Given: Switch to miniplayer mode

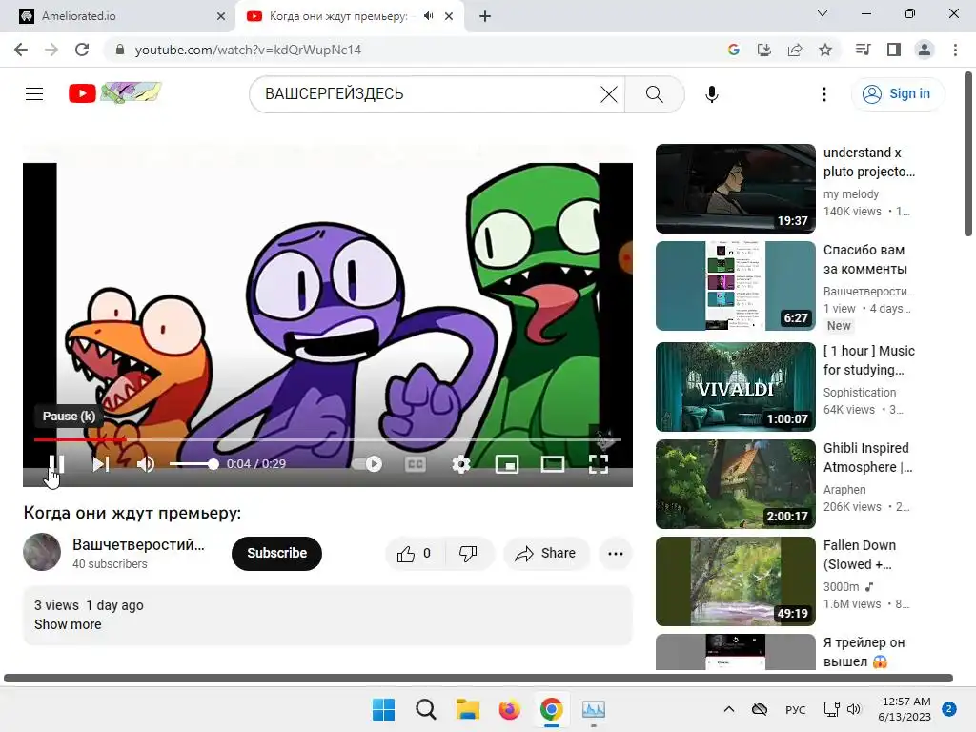Looking at the screenshot, I should tap(507, 464).
